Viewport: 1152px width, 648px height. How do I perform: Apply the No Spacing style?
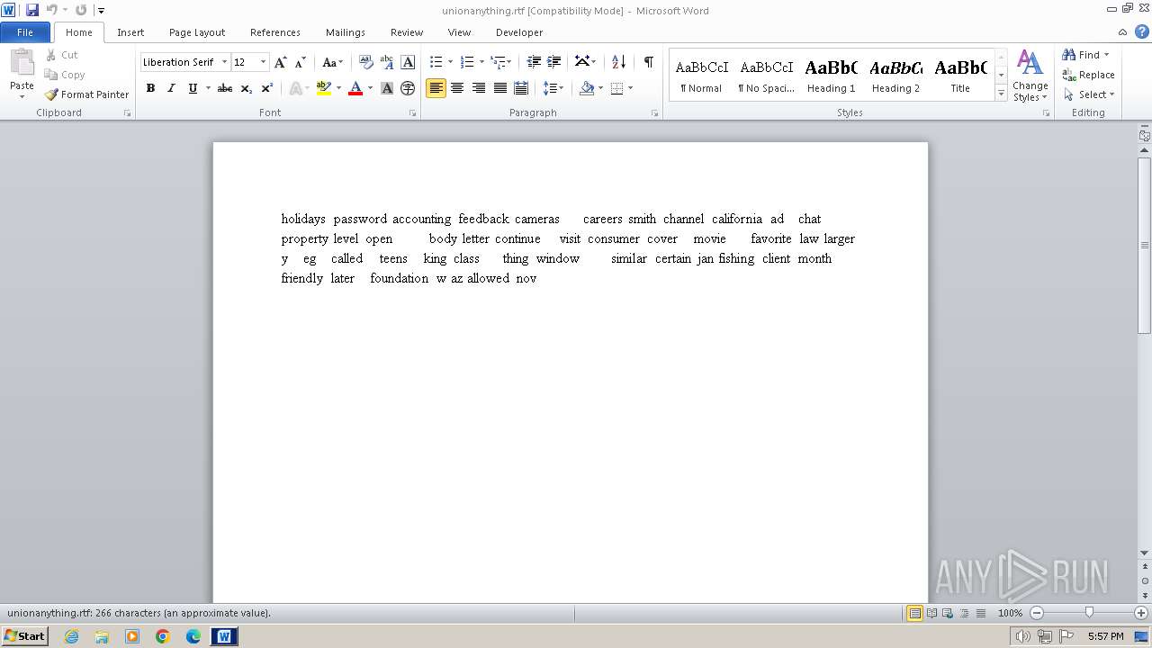pos(766,75)
